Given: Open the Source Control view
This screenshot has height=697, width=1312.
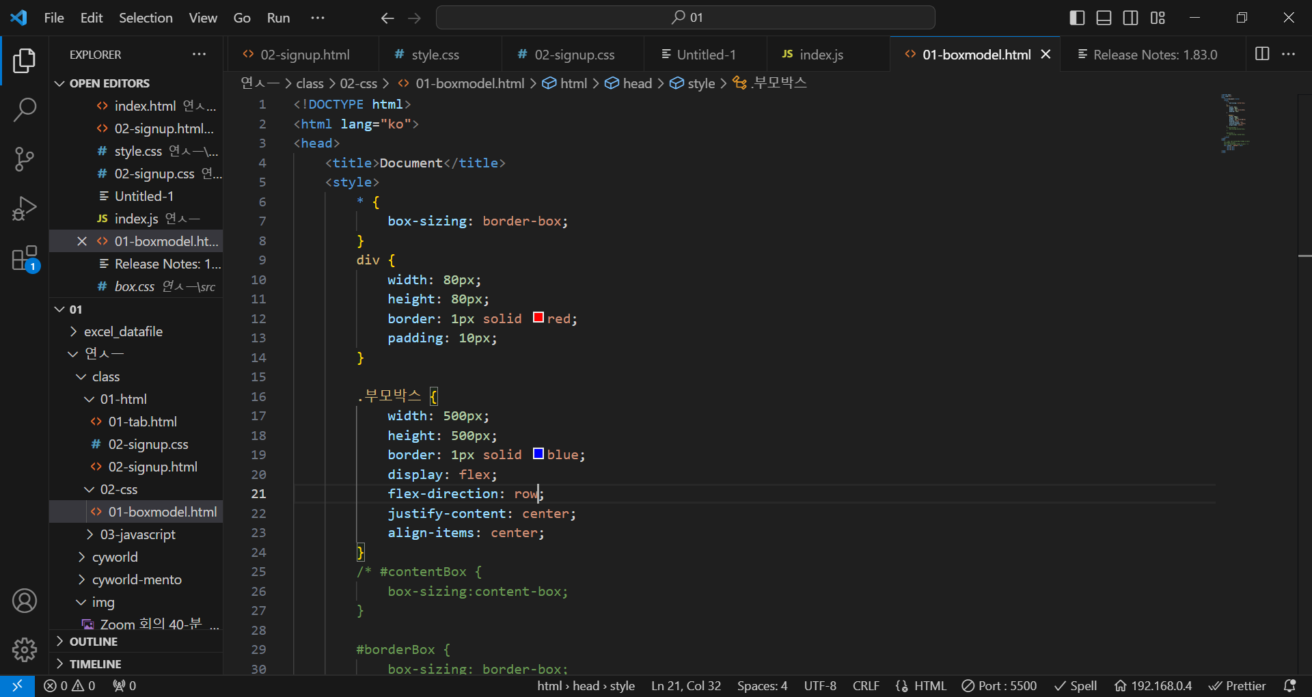Looking at the screenshot, I should click(x=25, y=159).
